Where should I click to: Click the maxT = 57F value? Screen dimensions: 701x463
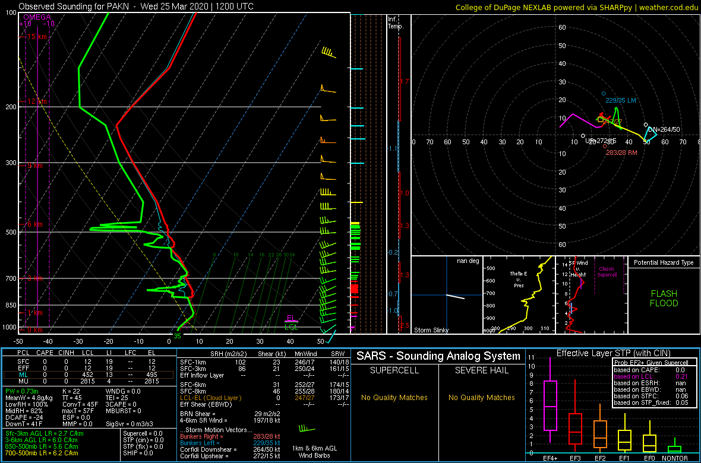pyautogui.click(x=79, y=411)
